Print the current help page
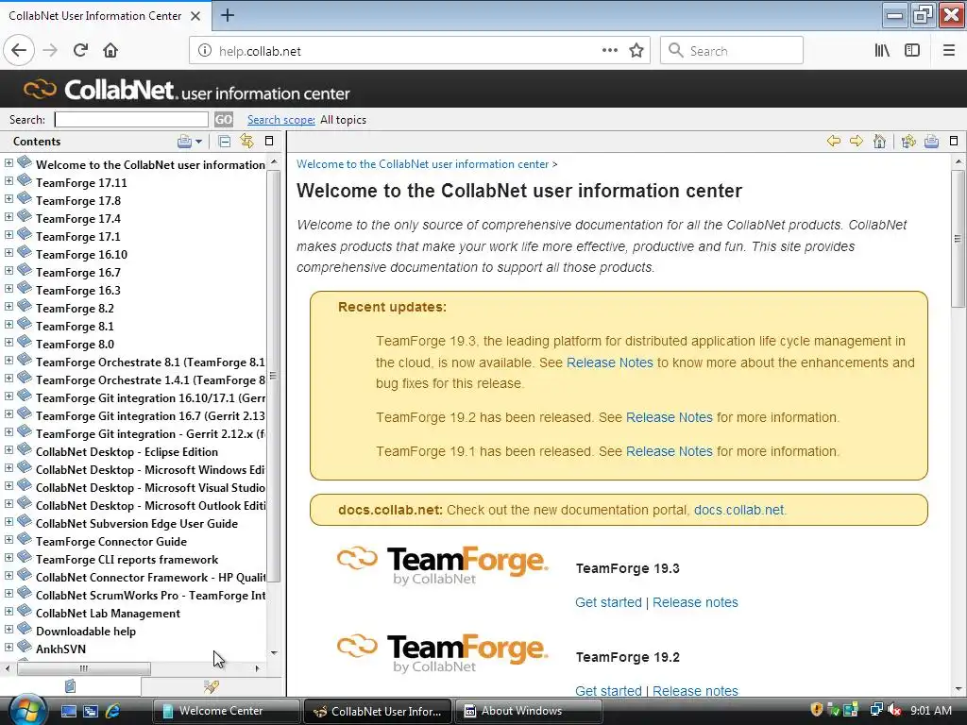This screenshot has height=725, width=967. pos(931,142)
